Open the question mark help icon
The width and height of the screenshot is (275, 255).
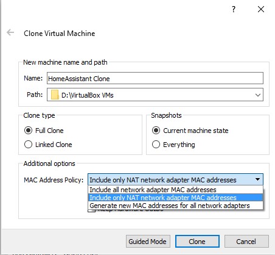[234, 9]
